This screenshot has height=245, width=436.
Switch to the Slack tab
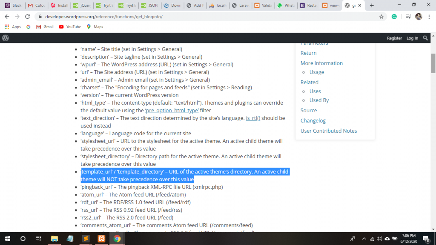[x=13, y=6]
